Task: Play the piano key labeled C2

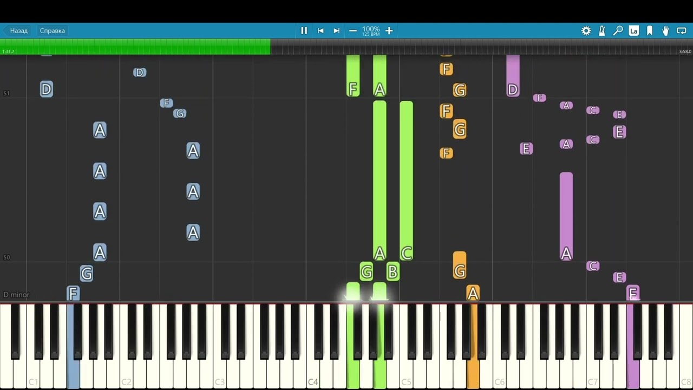Action: tap(126, 374)
